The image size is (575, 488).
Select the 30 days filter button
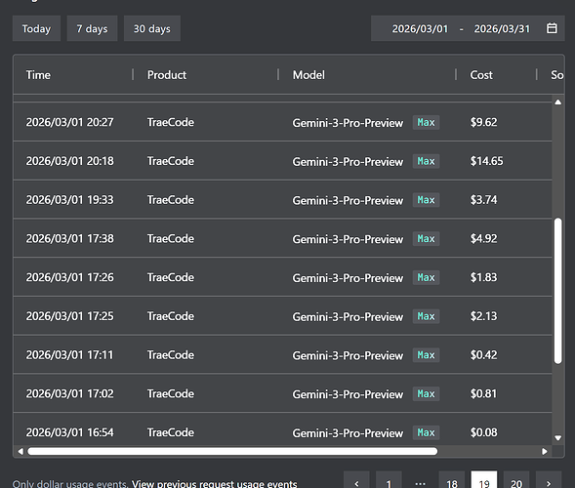click(152, 28)
